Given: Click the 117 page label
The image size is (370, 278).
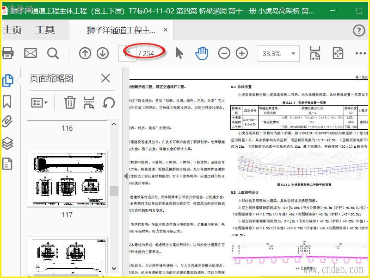Looking at the screenshot, I should [x=67, y=215].
